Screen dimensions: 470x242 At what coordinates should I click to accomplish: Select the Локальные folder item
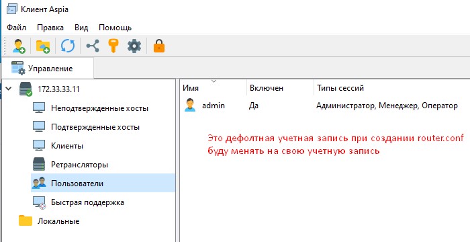[58, 221]
